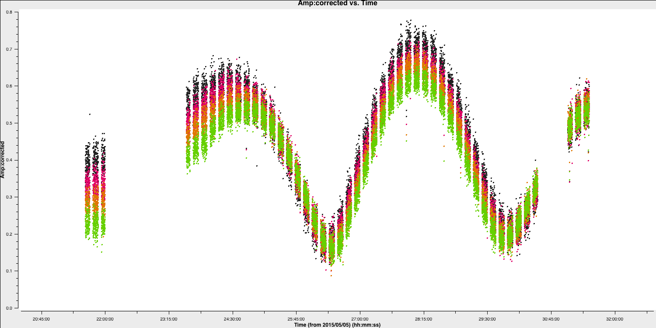The width and height of the screenshot is (656, 328).
Task: Click the 23:15:00 time tick label
Action: [x=169, y=318]
